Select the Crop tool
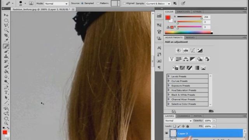The height and width of the screenshot is (140, 249). pos(6,35)
